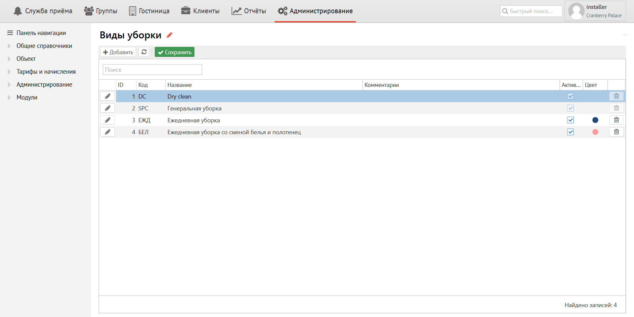Click trash icon for the БЕЛ row

616,132
